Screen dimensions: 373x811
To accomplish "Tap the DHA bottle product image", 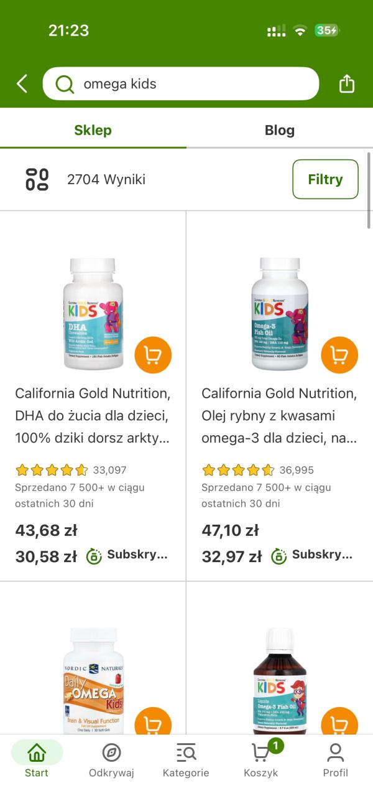I will click(x=93, y=313).
